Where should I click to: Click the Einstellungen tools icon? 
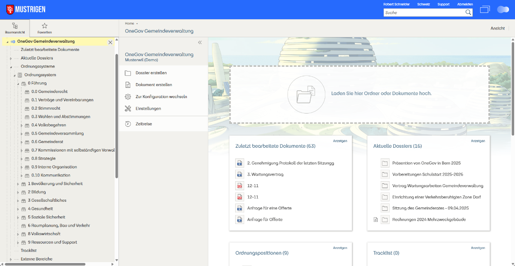pyautogui.click(x=128, y=109)
